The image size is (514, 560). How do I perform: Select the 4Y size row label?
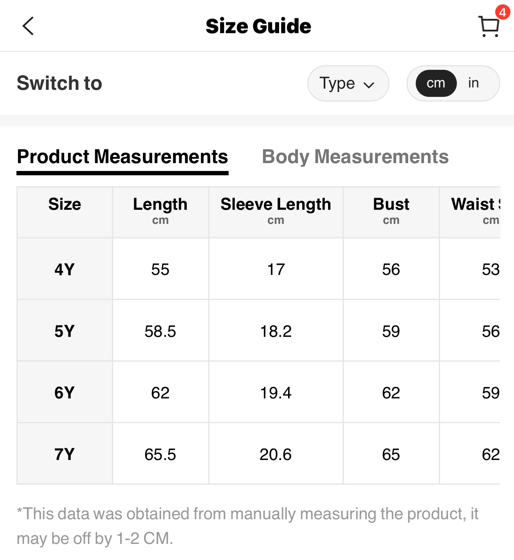[x=65, y=269]
